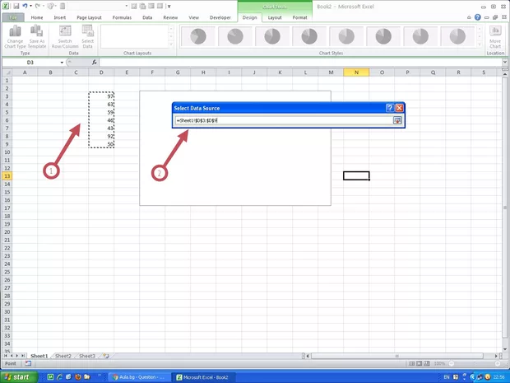Click the zoom slider in the status bar

pyautogui.click(x=474, y=363)
